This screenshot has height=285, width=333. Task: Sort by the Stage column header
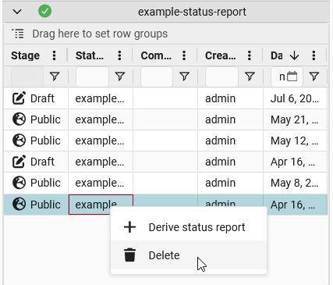[x=25, y=55]
